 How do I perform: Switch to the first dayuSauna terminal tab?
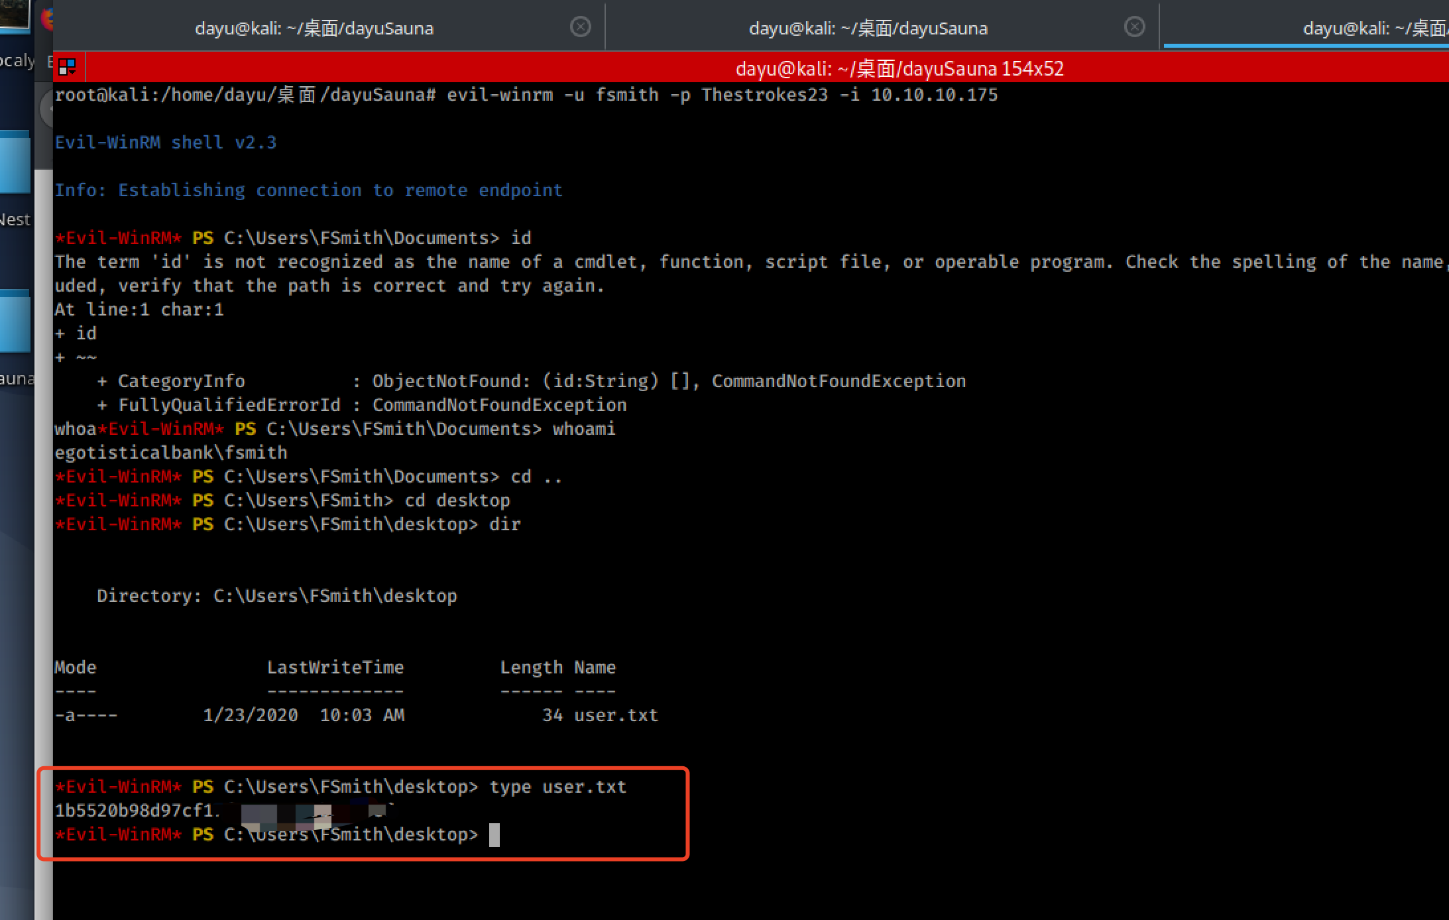coord(314,28)
